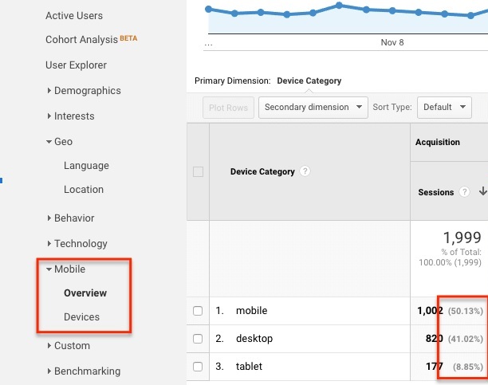The height and width of the screenshot is (385, 488).
Task: Click the Nov 8 data point on chart
Action: (392, 11)
